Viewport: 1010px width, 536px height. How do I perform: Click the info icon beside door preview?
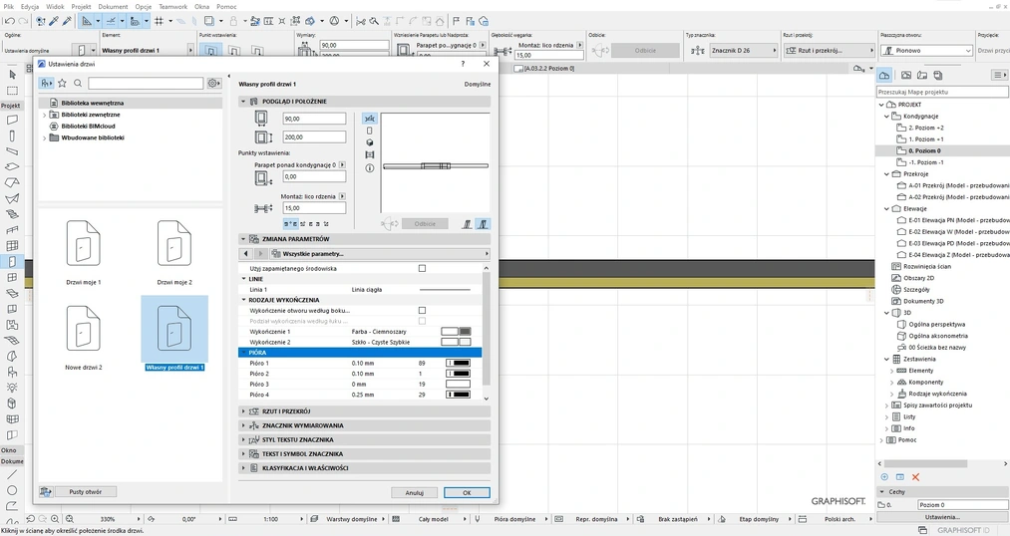tap(370, 168)
